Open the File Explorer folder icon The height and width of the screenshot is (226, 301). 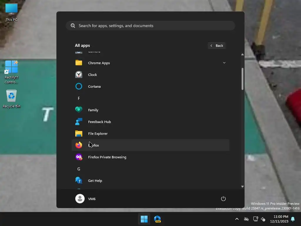pyautogui.click(x=79, y=133)
